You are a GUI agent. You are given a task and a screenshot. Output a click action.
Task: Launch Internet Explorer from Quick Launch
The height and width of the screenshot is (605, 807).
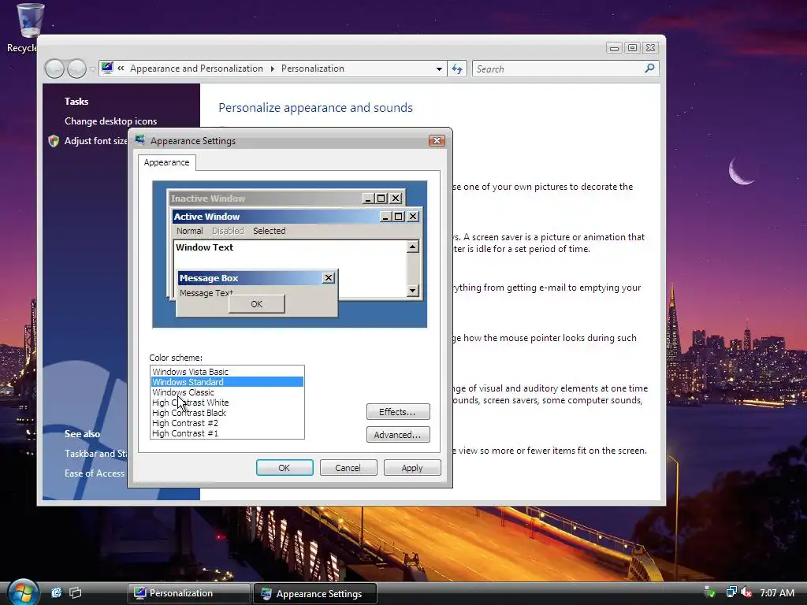coord(56,592)
